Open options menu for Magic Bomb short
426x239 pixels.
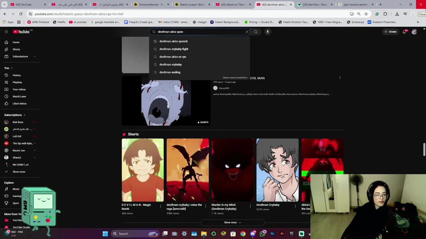click(x=160, y=206)
